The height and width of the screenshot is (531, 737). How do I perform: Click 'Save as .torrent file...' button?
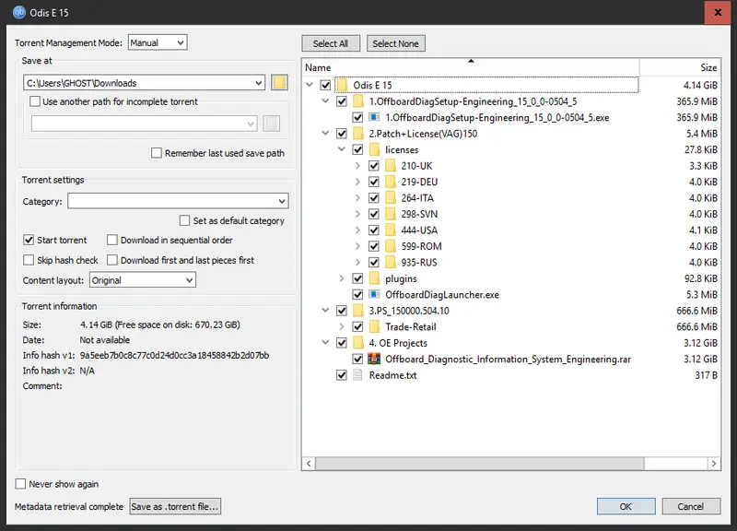coord(175,506)
